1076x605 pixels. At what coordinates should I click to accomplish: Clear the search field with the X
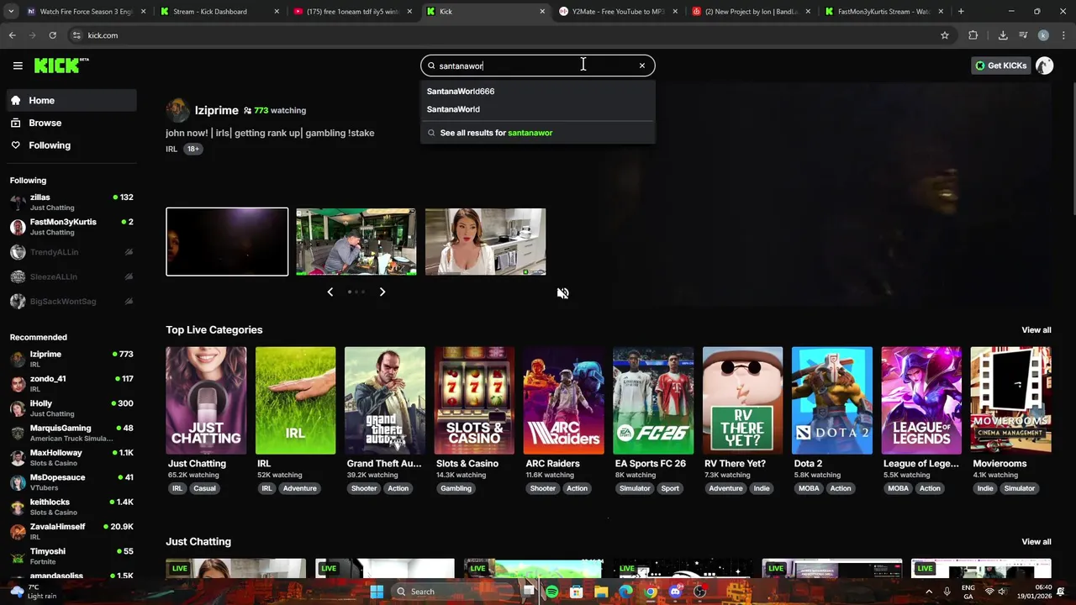click(x=642, y=66)
